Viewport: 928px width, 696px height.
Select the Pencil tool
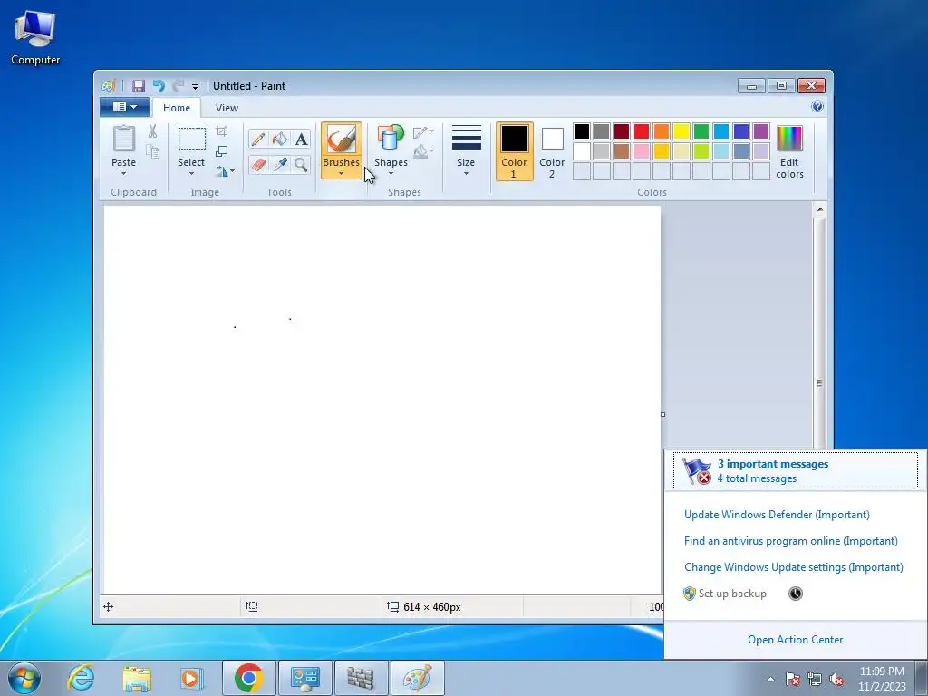pos(258,140)
